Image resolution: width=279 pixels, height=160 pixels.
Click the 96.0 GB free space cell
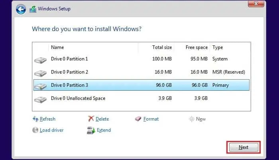pos(200,85)
